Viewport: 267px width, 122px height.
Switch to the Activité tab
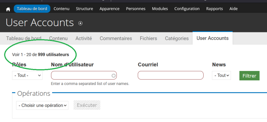[84, 38]
